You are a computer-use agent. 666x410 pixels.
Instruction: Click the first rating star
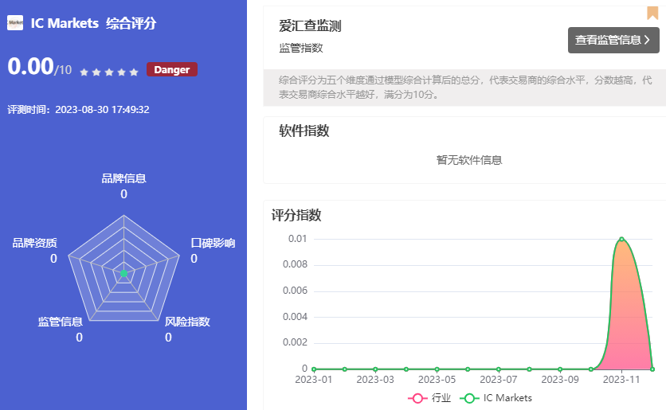pyautogui.click(x=84, y=72)
